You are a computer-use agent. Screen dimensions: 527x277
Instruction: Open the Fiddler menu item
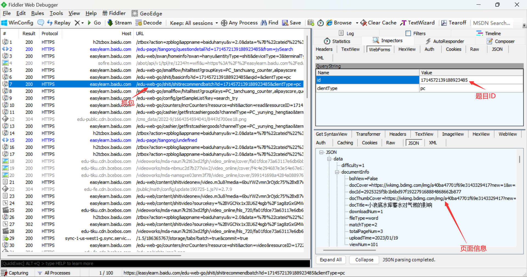pos(114,13)
